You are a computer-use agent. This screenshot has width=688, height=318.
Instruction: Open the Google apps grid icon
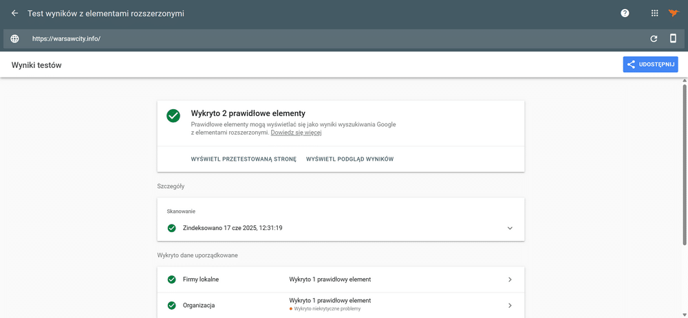pos(655,13)
